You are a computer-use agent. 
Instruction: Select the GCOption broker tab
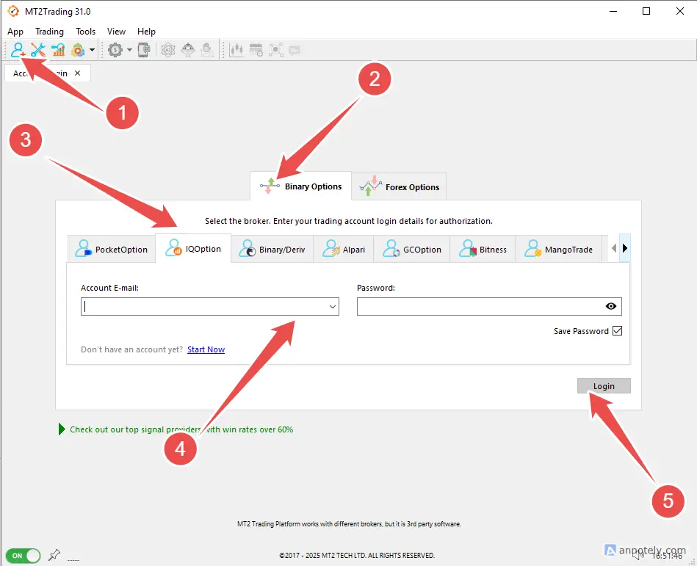412,250
